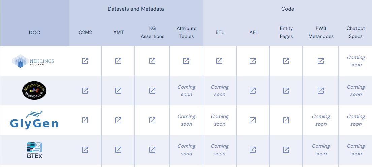The height and width of the screenshot is (167, 372).
Task: Open the ETL code link for LINCS
Action: (x=219, y=61)
